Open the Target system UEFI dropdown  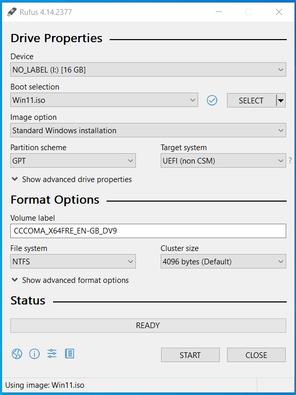tap(223, 160)
